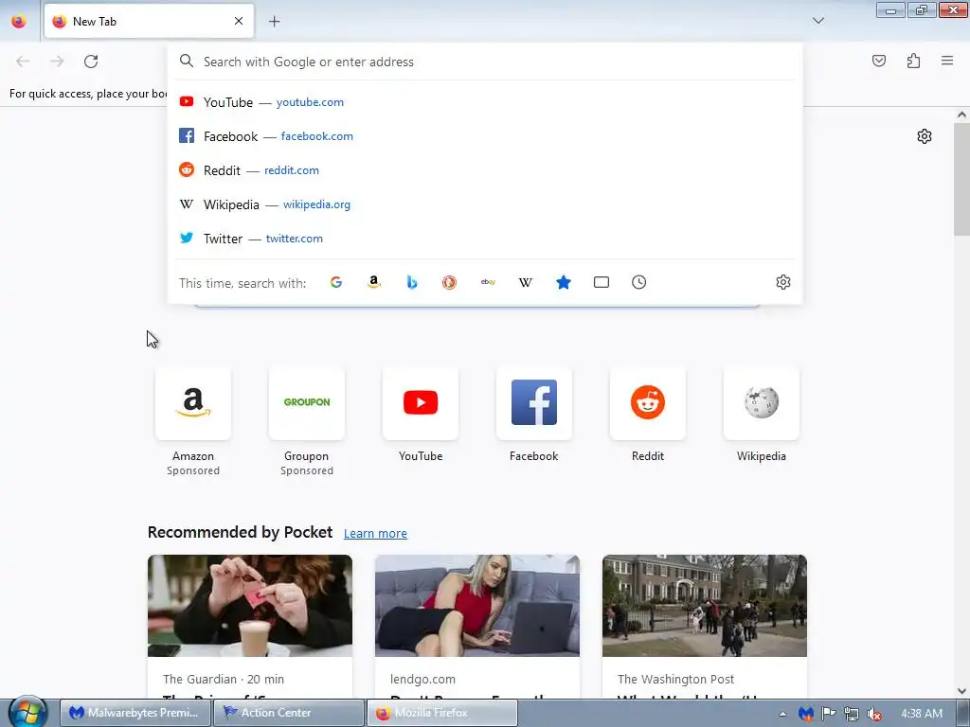The image size is (970, 727).
Task: Click the scrollbar down arrow
Action: pos(961,691)
